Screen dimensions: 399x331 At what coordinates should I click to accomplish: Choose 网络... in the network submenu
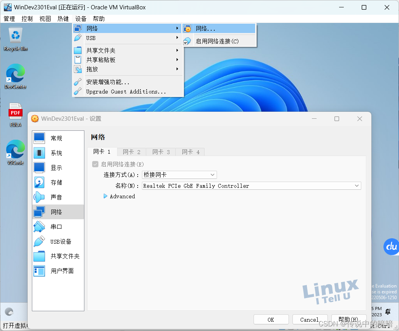(219, 28)
